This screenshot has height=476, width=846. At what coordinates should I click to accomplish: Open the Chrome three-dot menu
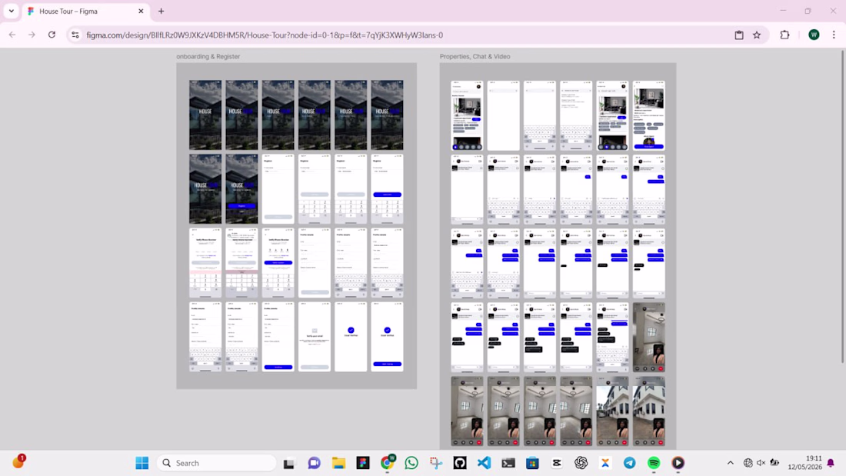coord(834,35)
